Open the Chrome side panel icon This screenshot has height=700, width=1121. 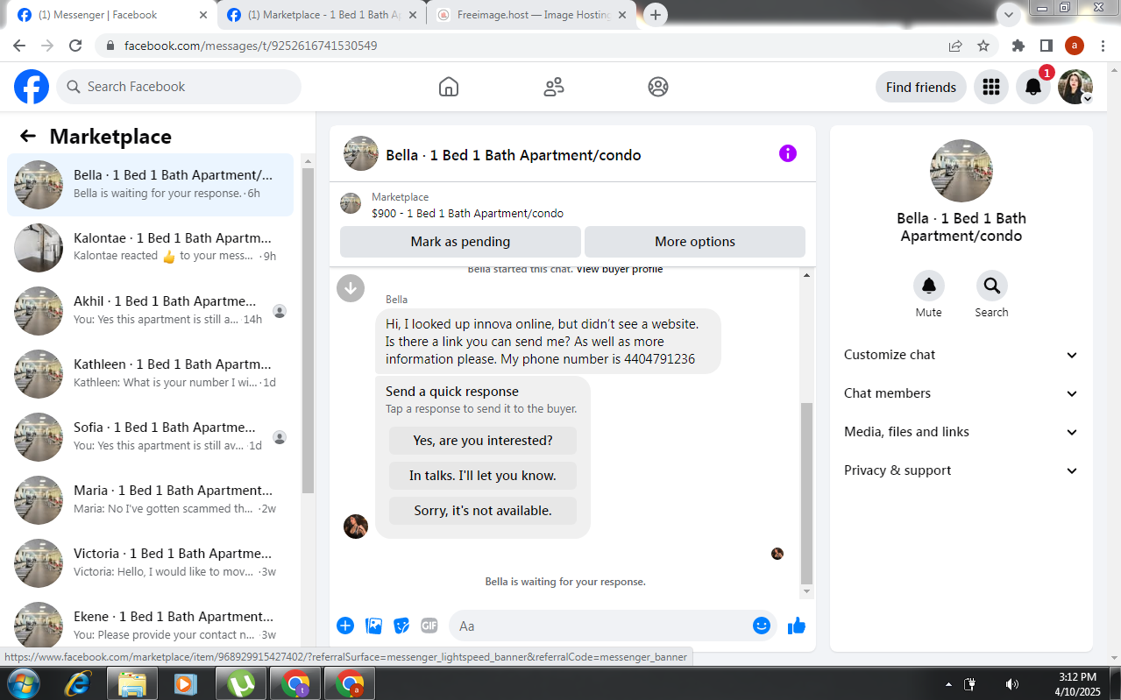[x=1047, y=46]
